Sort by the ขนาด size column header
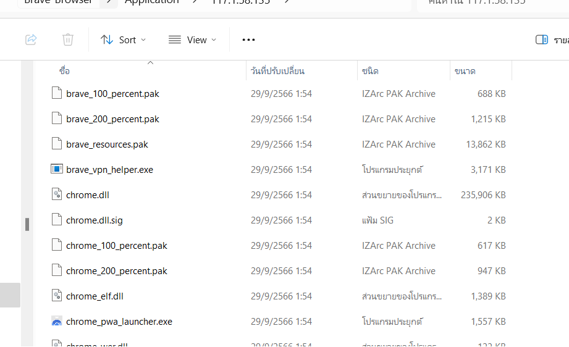 pyautogui.click(x=465, y=71)
